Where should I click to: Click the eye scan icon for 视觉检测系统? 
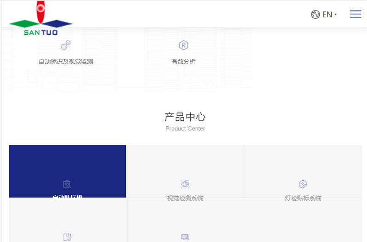(185, 184)
